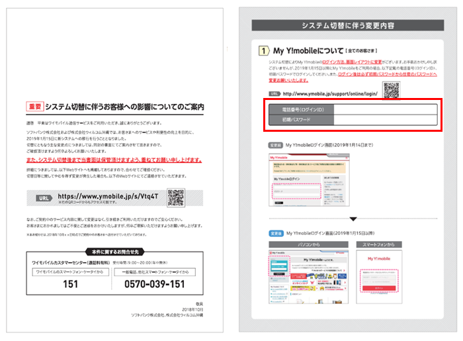The image size is (463, 341).
Task: Click the red 重要 badge in the heading
Action: coord(34,106)
